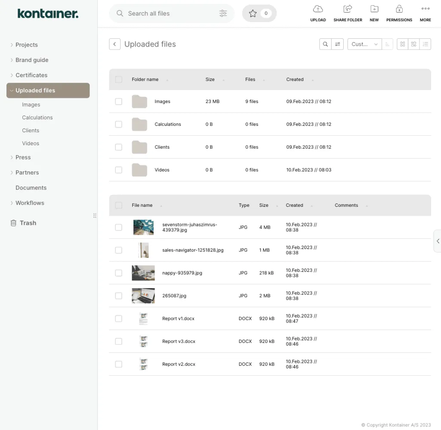Click the Report v3.docx document icon
Viewport: 441px width, 430px height.
(143, 341)
